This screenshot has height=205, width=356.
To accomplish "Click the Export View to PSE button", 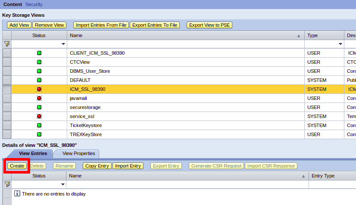I will pyautogui.click(x=209, y=25).
